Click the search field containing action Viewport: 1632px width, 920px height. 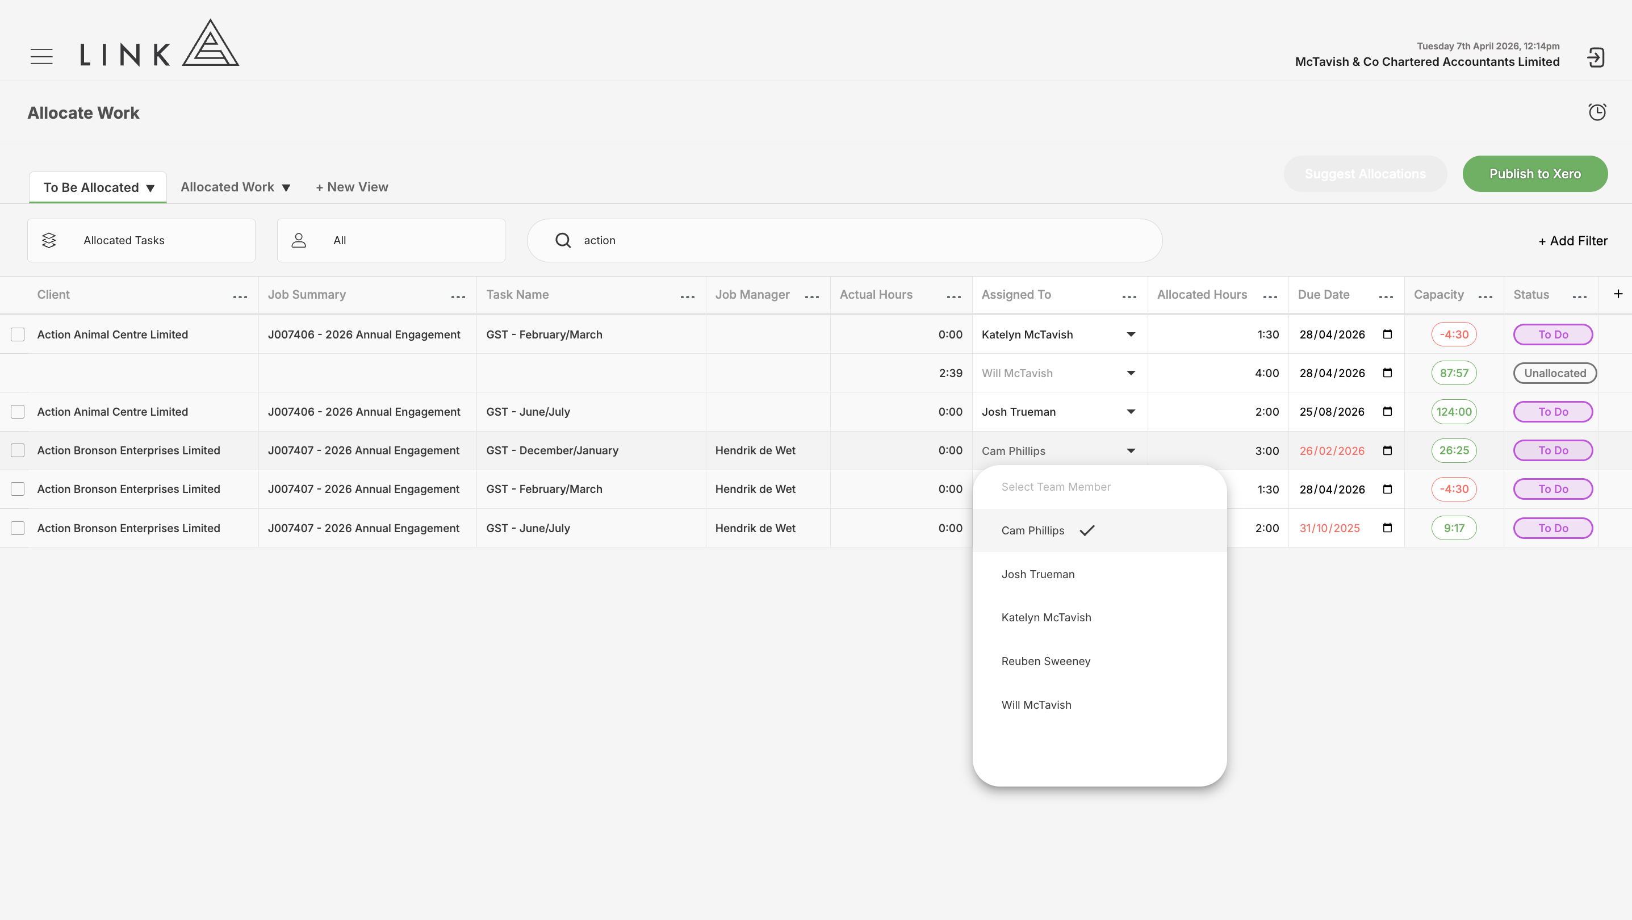[844, 240]
